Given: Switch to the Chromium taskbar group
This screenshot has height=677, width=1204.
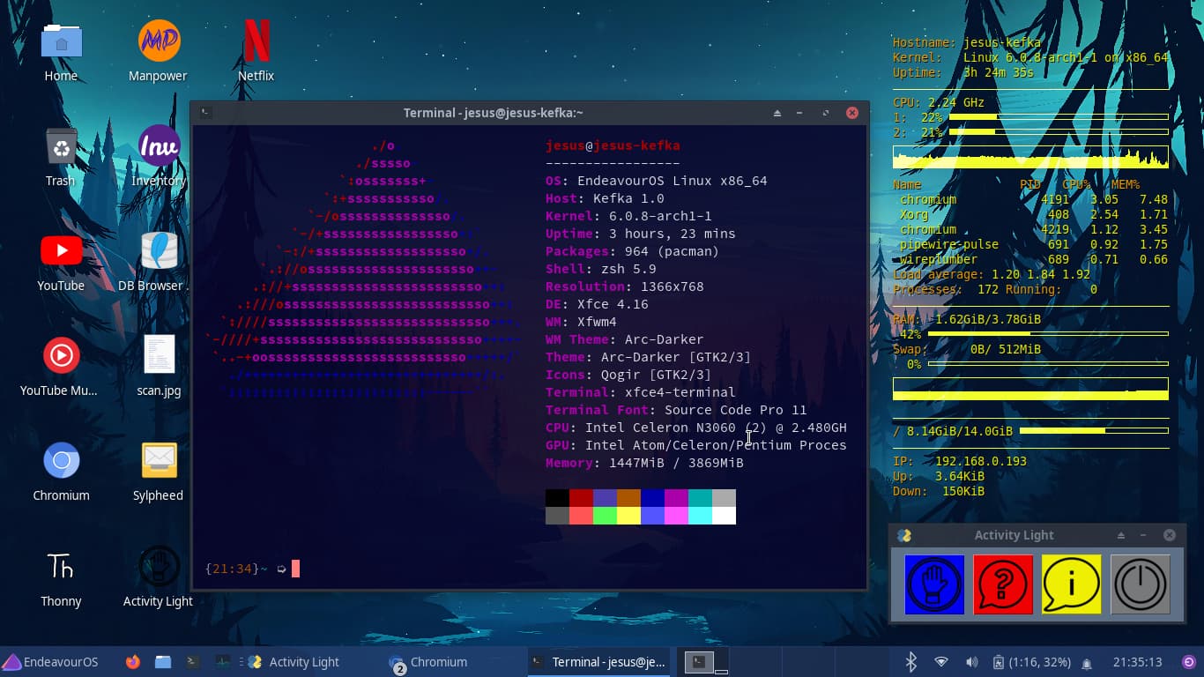Looking at the screenshot, I should 428,662.
